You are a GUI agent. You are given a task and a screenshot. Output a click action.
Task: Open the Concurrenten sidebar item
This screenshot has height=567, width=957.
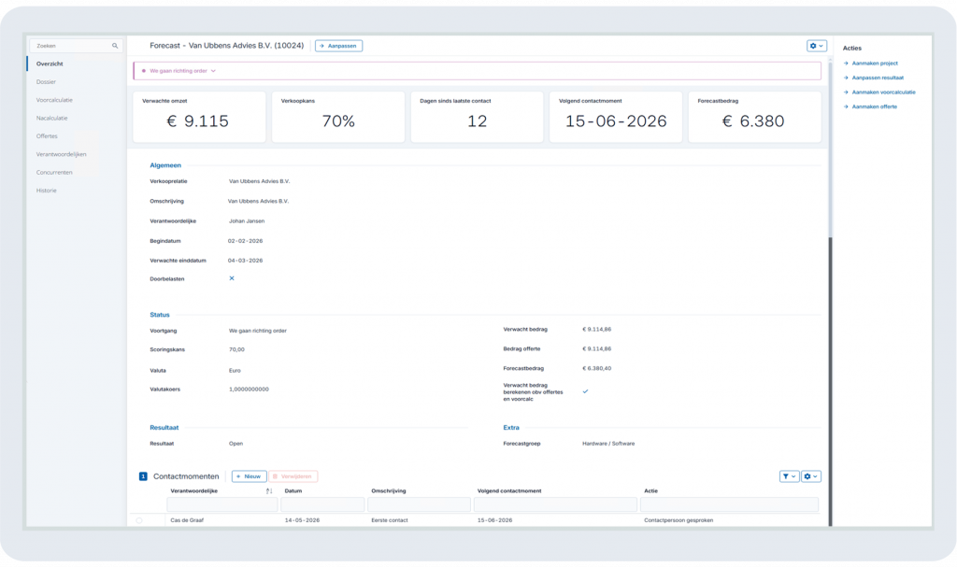54,173
